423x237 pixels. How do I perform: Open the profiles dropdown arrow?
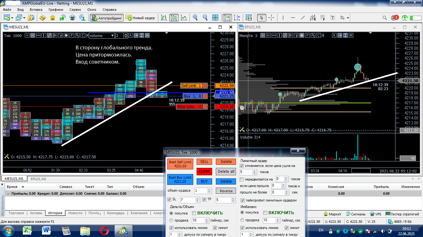(x=24, y=18)
